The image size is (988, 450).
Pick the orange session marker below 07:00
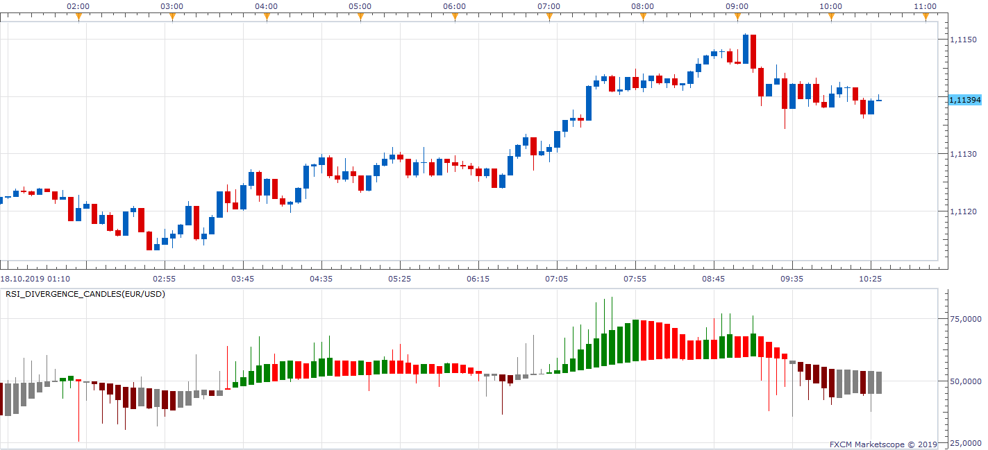click(x=549, y=17)
